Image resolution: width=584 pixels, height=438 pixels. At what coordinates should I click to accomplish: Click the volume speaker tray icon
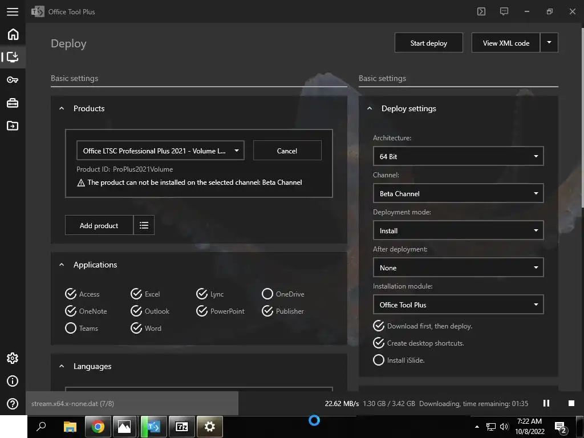(x=504, y=427)
